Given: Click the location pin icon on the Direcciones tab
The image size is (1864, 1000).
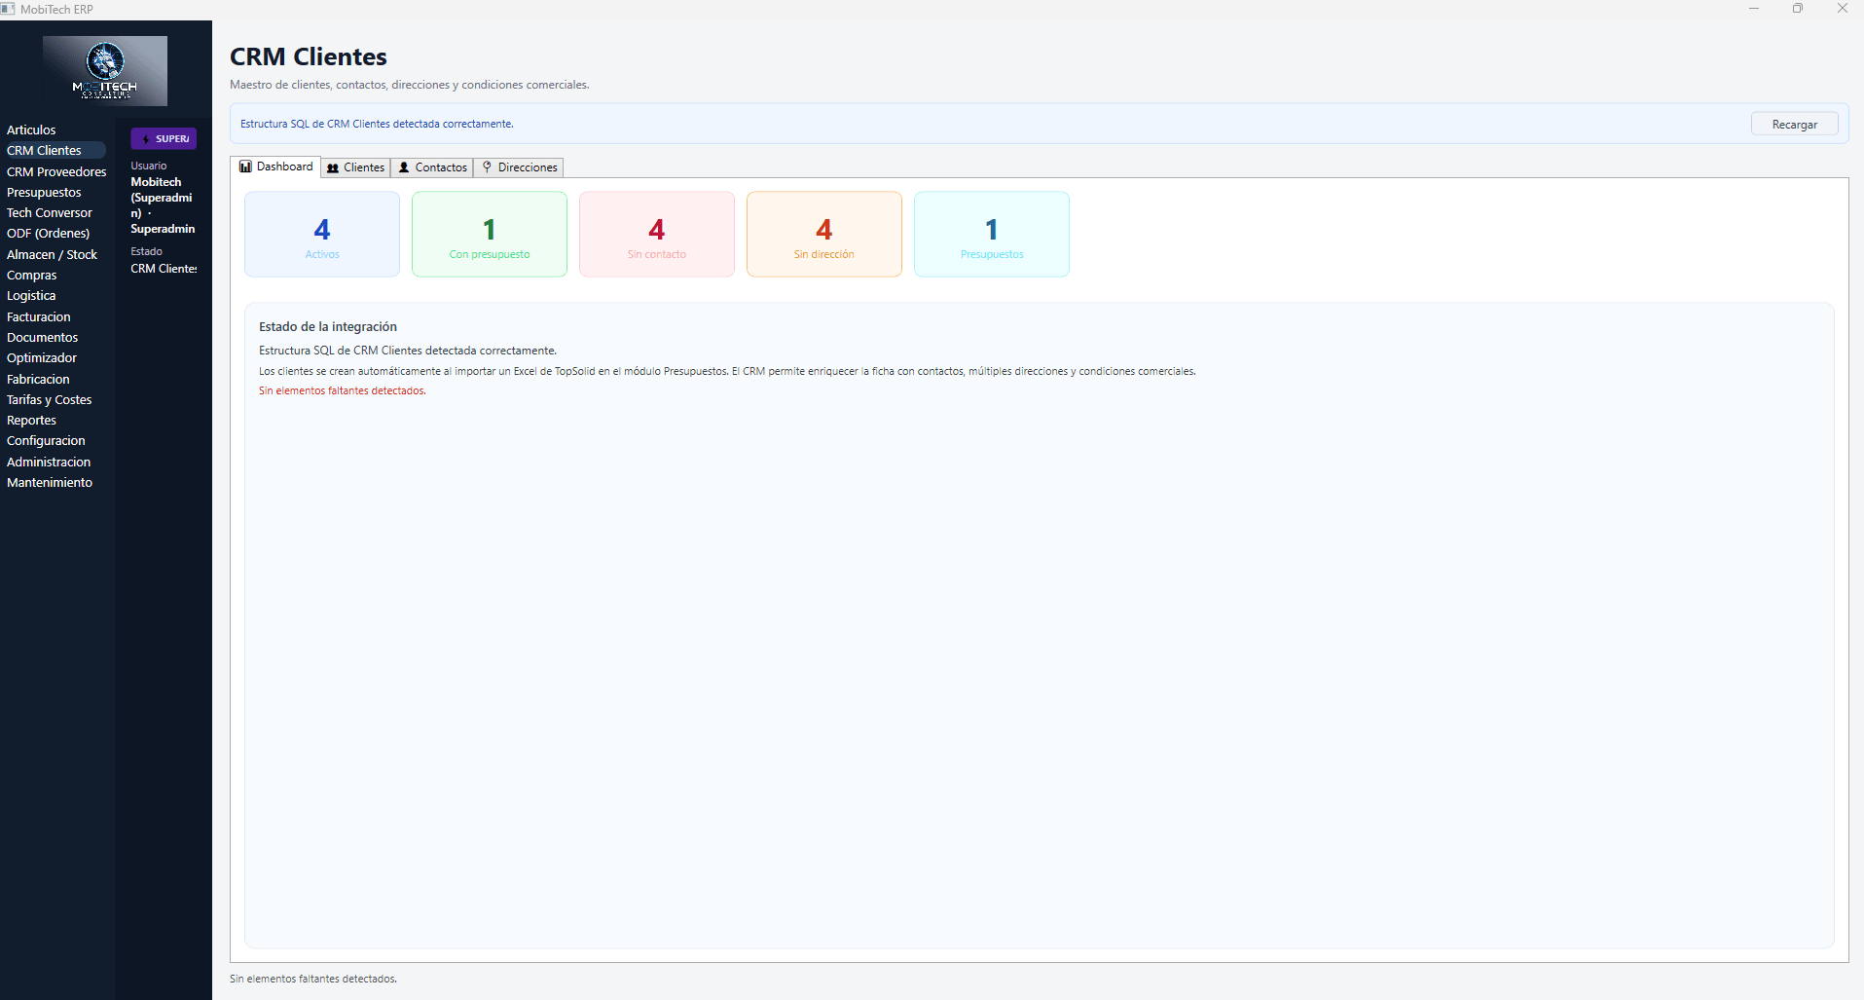Looking at the screenshot, I should point(487,167).
